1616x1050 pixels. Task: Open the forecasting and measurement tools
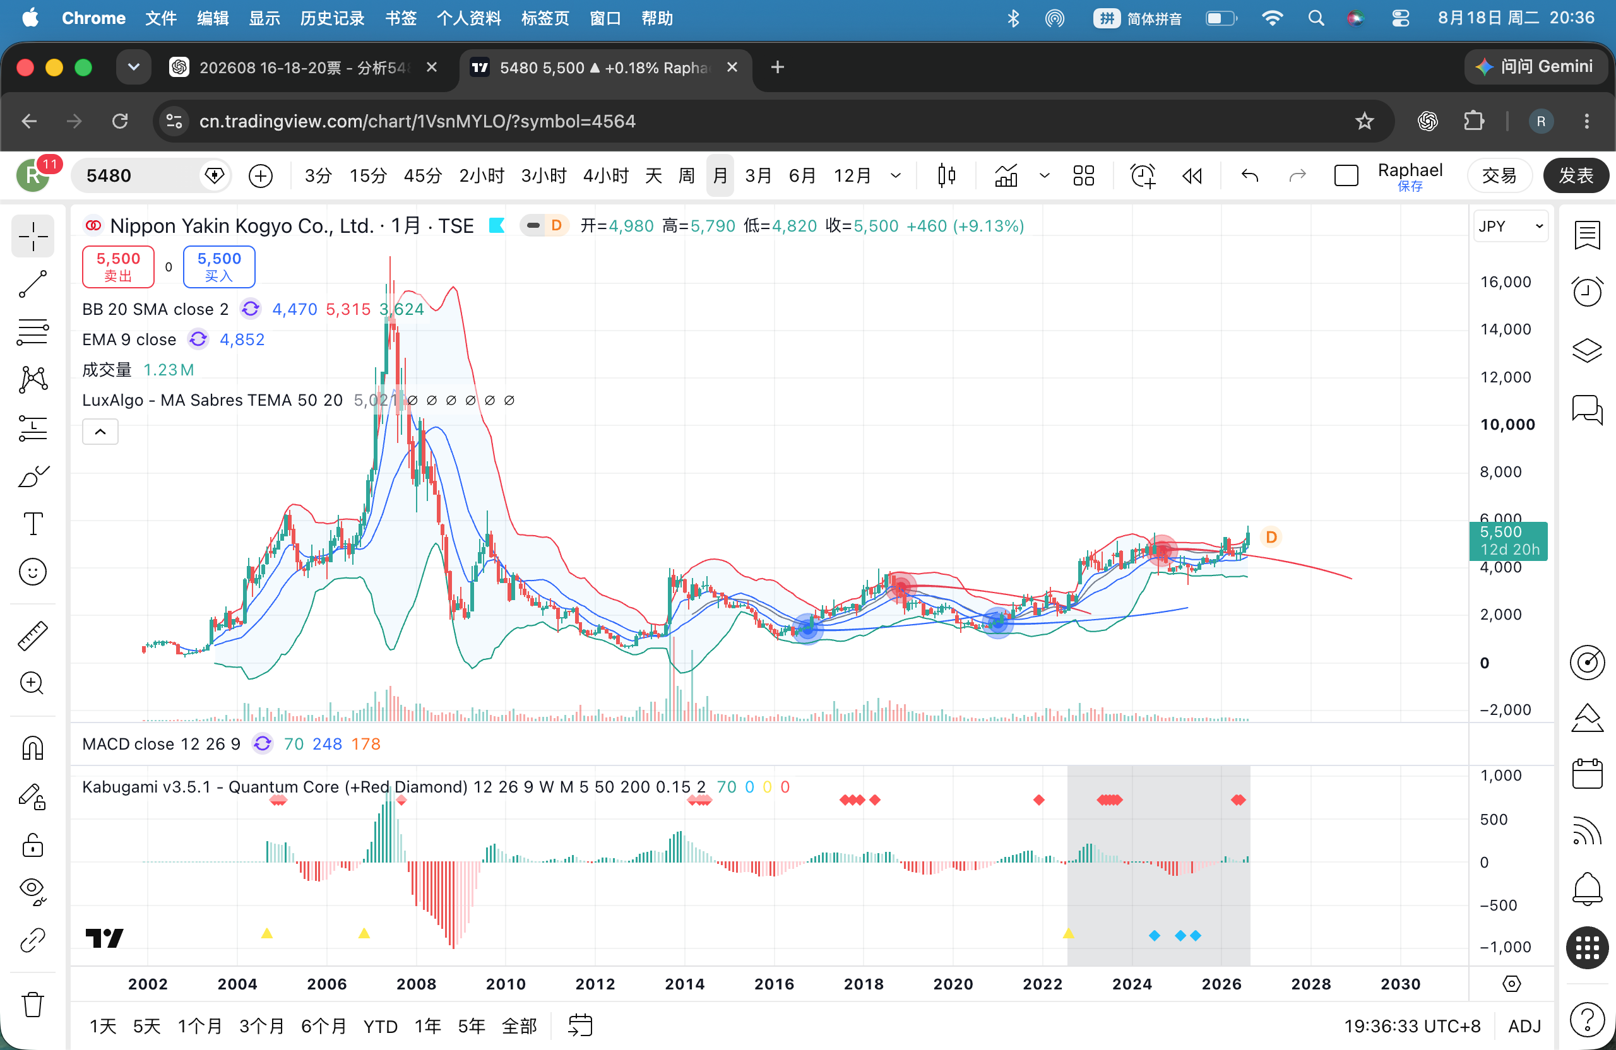tap(33, 428)
